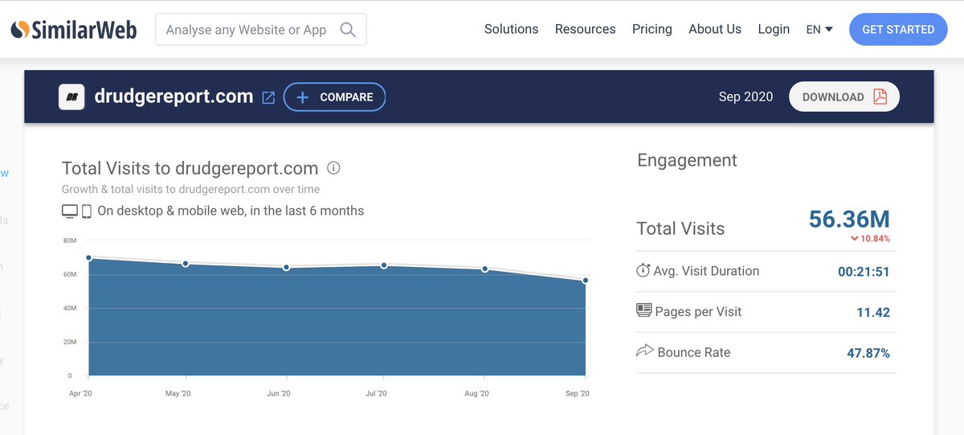Click the SimilarWeb logo

[74, 30]
